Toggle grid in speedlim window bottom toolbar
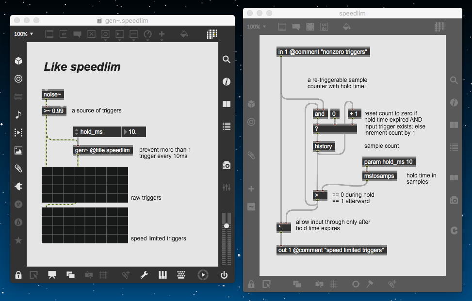This screenshot has height=301, width=472. 334,284
